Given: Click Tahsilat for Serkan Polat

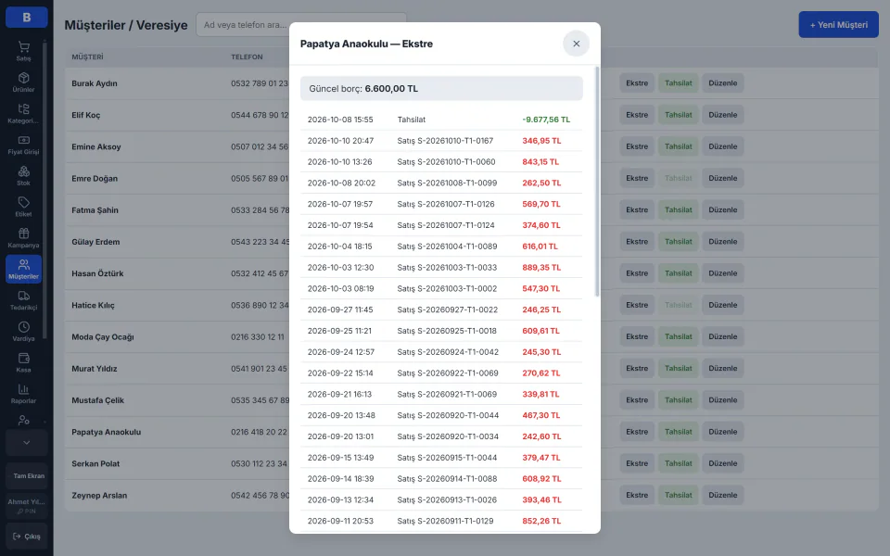Looking at the screenshot, I should pos(679,463).
